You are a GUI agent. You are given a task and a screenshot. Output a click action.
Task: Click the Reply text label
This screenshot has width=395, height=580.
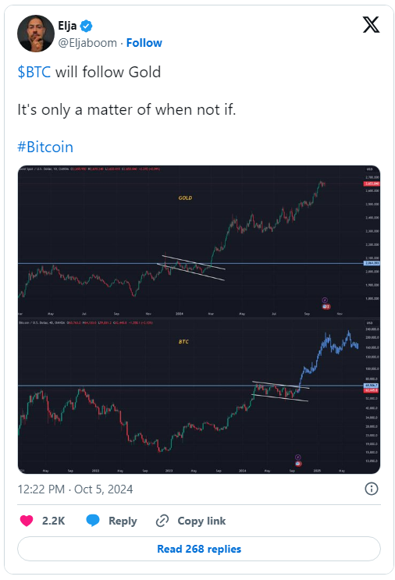[x=123, y=521]
